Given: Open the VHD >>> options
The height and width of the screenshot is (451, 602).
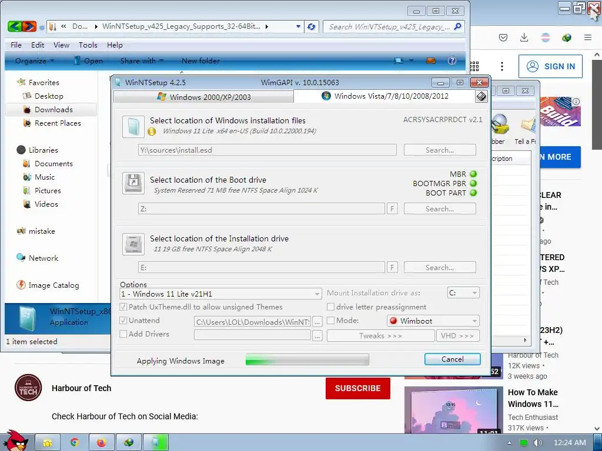Looking at the screenshot, I should point(457,335).
